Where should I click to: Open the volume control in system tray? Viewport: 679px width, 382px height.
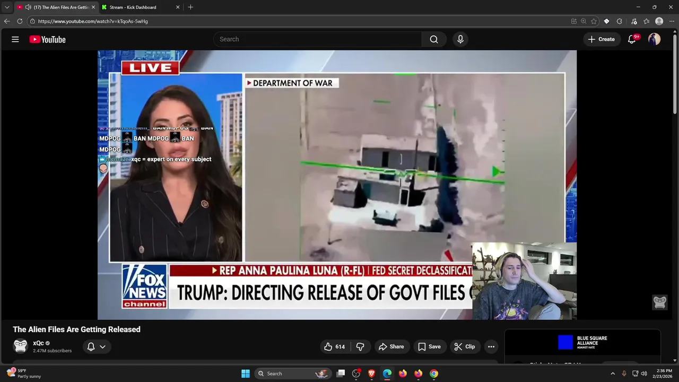pos(644,374)
